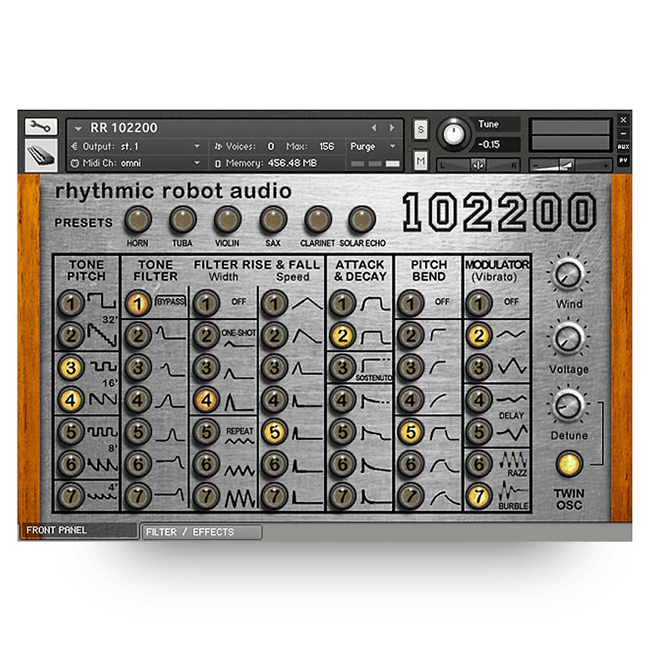Load the HORN preset
The image size is (652, 652).
(138, 219)
